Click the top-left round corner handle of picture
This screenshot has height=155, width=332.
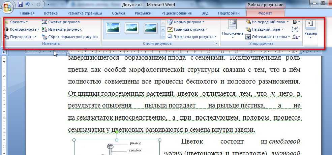[x=74, y=140]
